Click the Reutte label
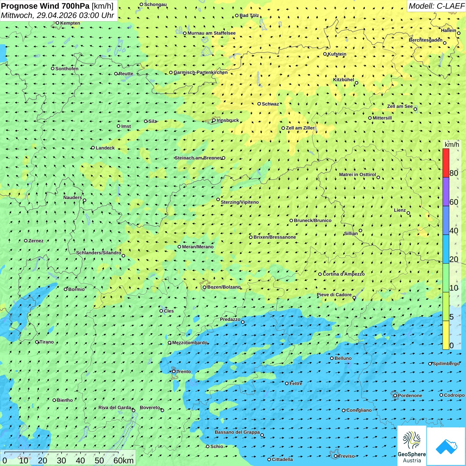Viewport: 466px width, 466px height. (x=126, y=74)
